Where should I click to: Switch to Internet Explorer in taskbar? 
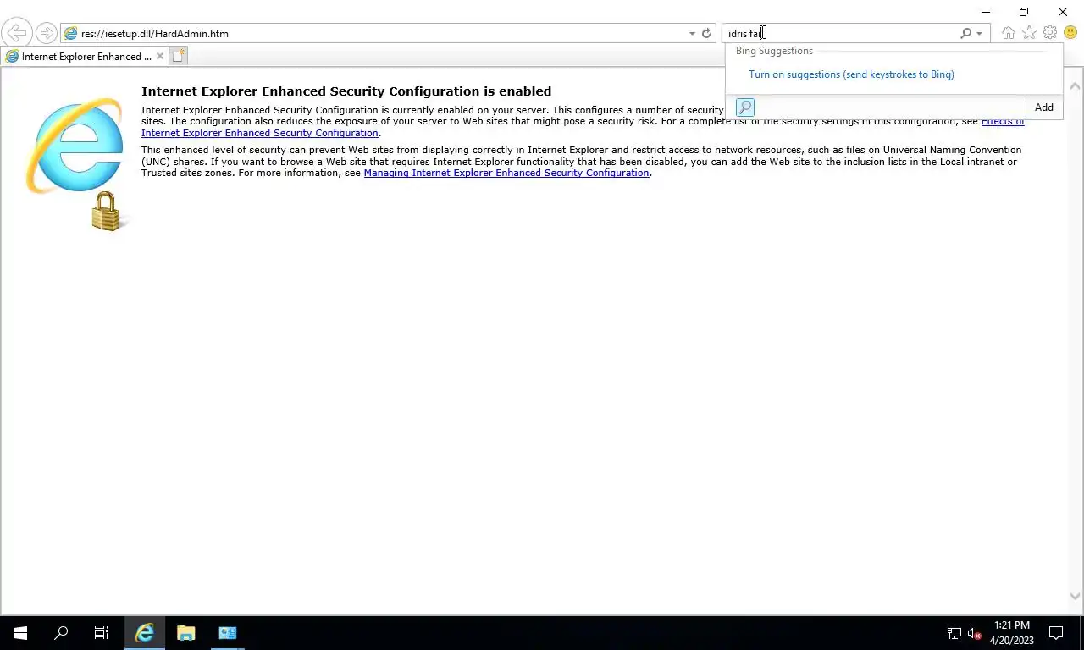tap(145, 633)
